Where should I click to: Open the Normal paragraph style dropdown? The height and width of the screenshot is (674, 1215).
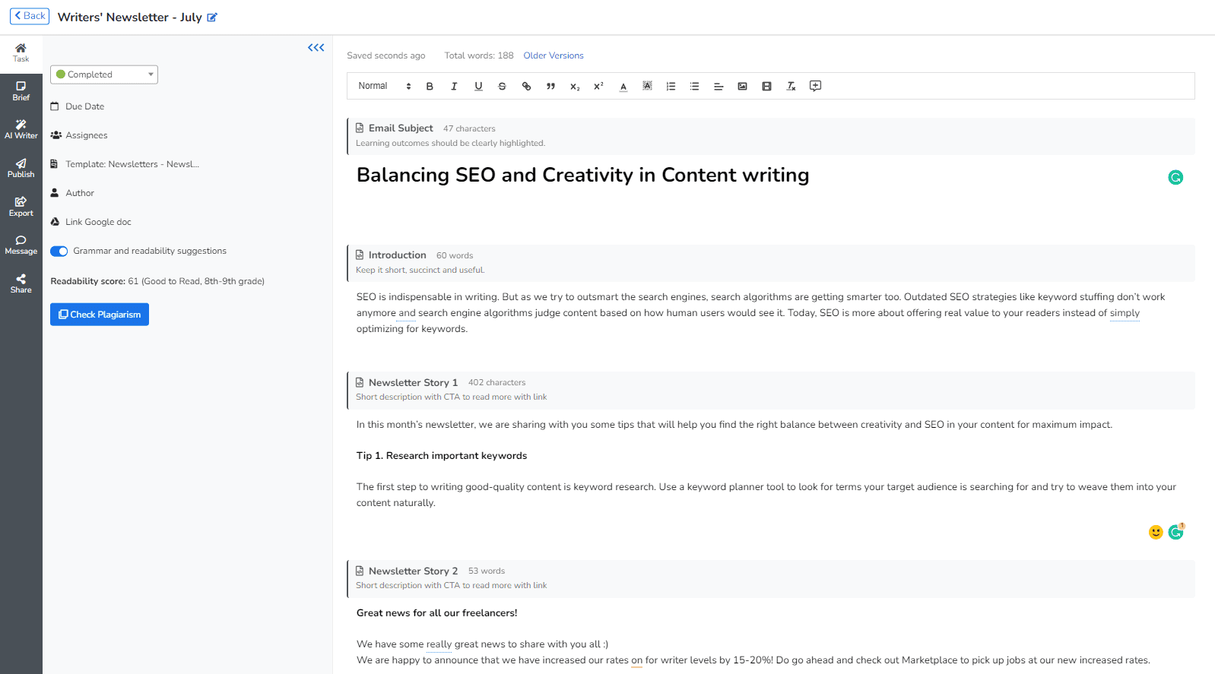(384, 87)
